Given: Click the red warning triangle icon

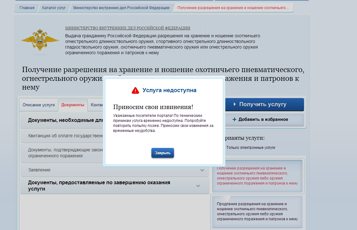Looking at the screenshot, I should [135, 91].
